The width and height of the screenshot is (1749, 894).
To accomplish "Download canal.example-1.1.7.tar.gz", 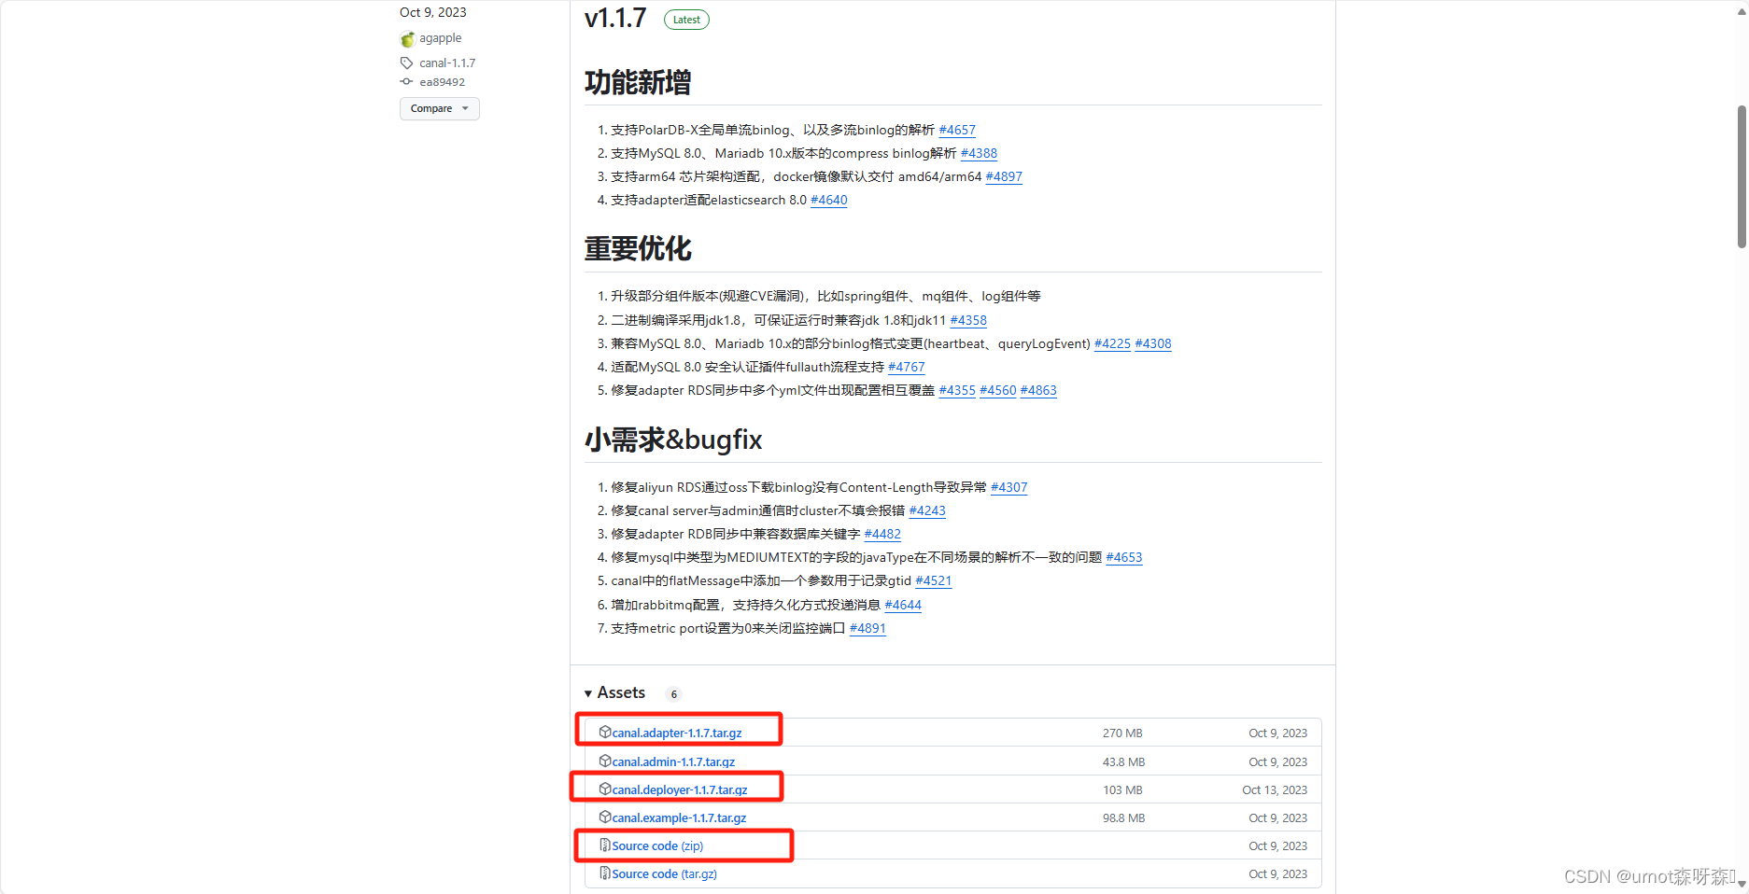I will (679, 817).
